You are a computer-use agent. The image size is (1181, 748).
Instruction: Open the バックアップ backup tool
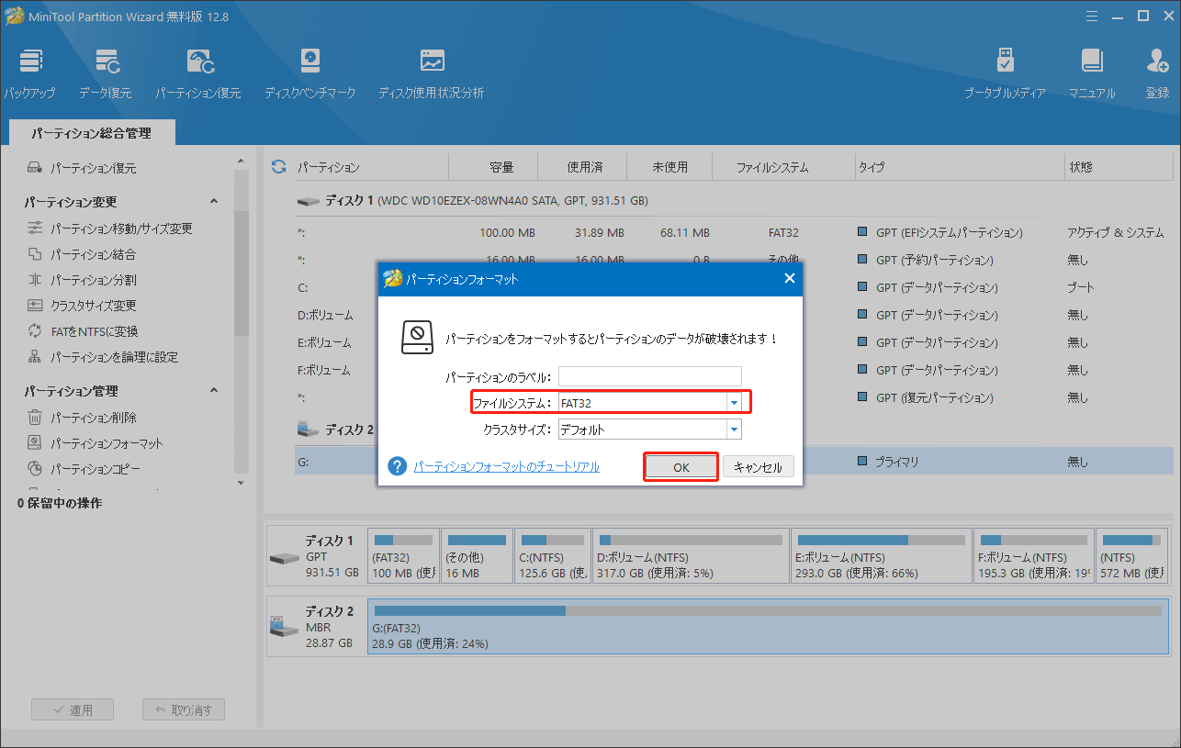(x=29, y=74)
